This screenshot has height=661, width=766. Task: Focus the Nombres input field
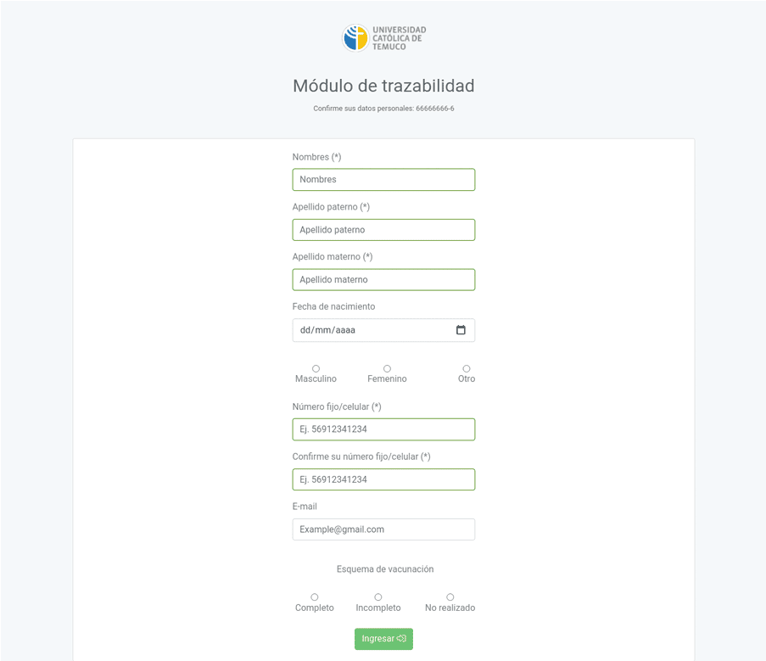click(383, 180)
